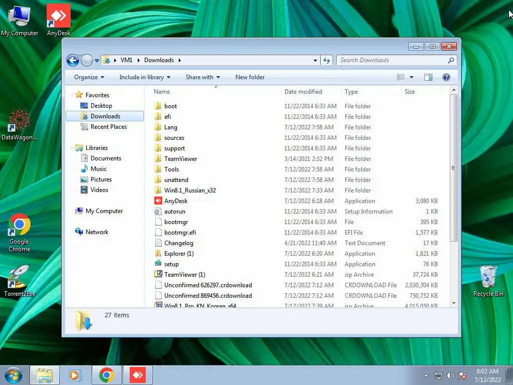This screenshot has height=385, width=513.
Task: Select the efi folder icon
Action: (158, 116)
